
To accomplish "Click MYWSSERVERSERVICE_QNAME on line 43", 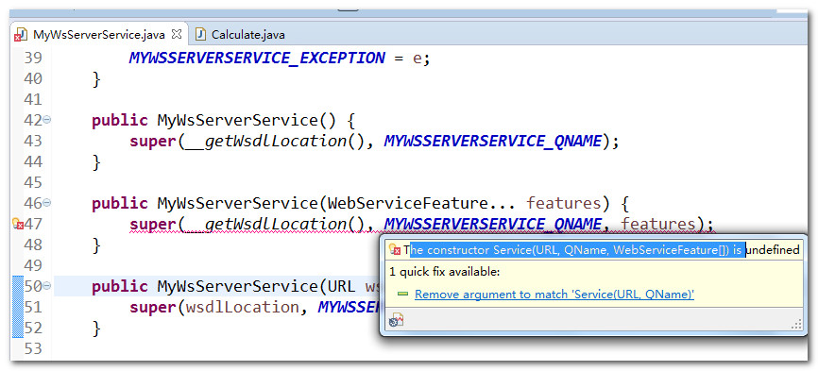I will pos(492,142).
